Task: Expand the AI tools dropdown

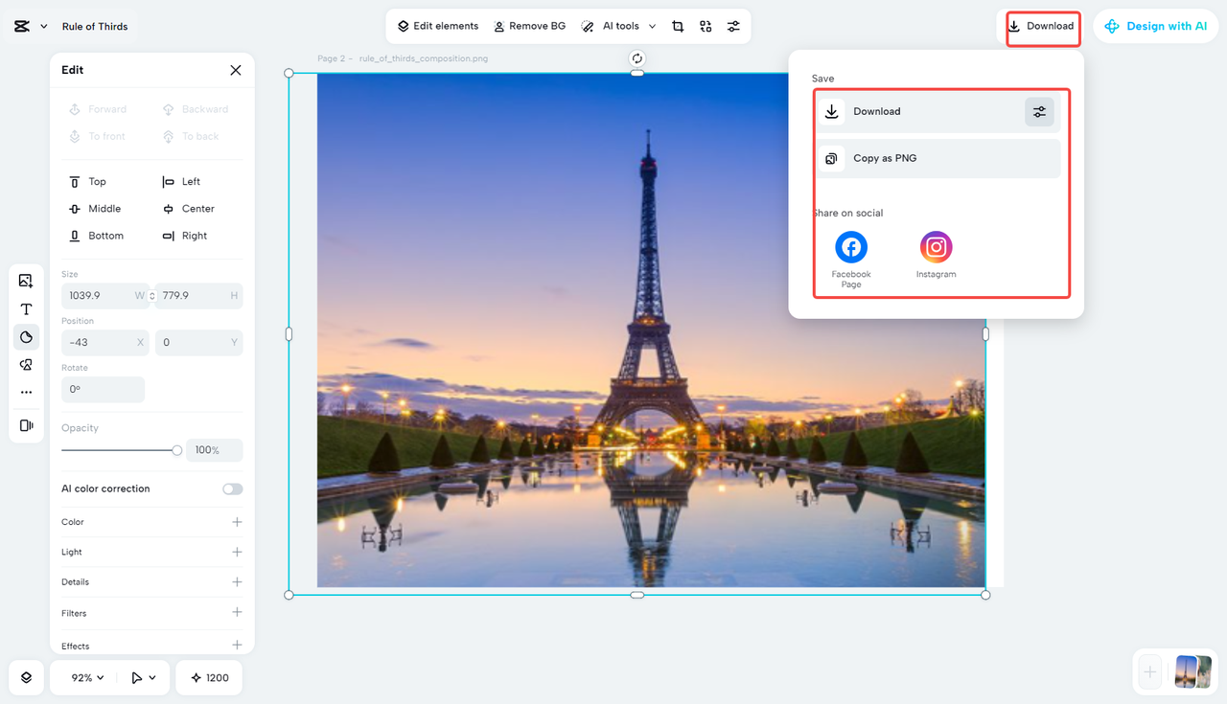Action: [618, 26]
